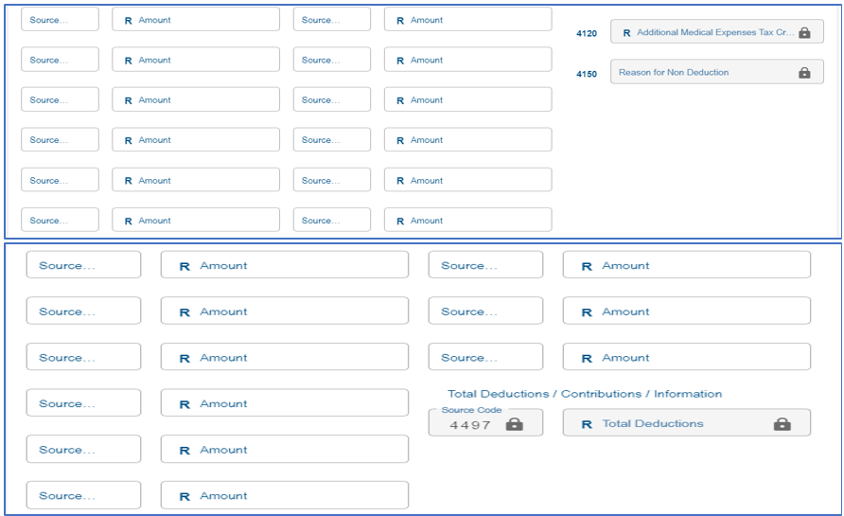The height and width of the screenshot is (516, 844).
Task: Focus the R Total Deductions field
Action: (x=686, y=422)
